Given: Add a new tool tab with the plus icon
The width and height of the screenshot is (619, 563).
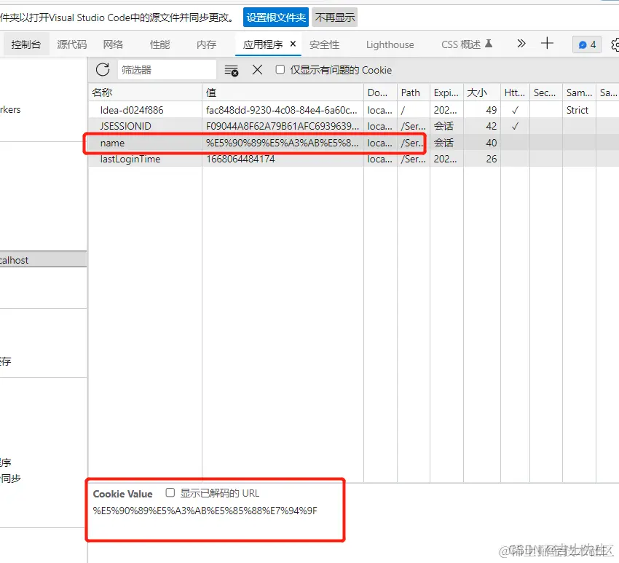Looking at the screenshot, I should pos(547,43).
